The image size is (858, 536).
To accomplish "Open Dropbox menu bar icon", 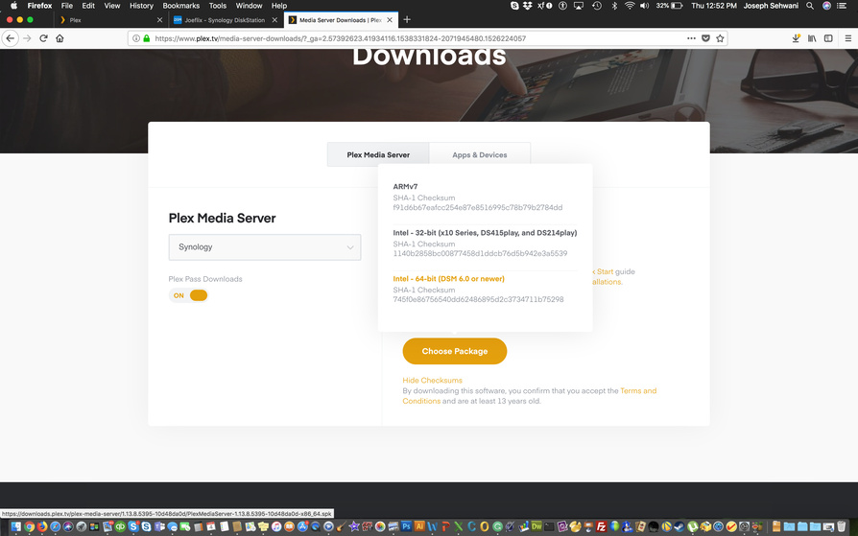I will 528,6.
